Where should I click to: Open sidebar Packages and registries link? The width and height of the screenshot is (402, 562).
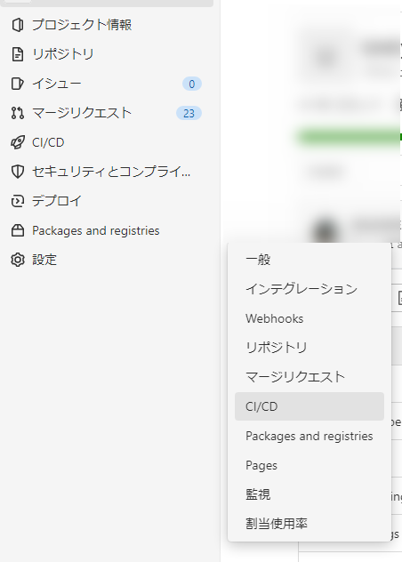click(x=96, y=230)
